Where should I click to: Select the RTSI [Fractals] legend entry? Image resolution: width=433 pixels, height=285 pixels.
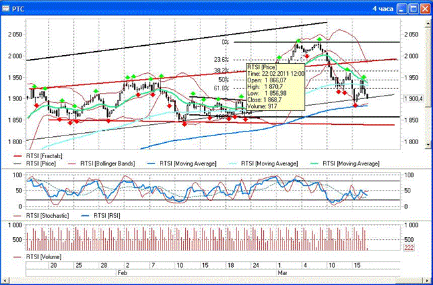(x=39, y=156)
